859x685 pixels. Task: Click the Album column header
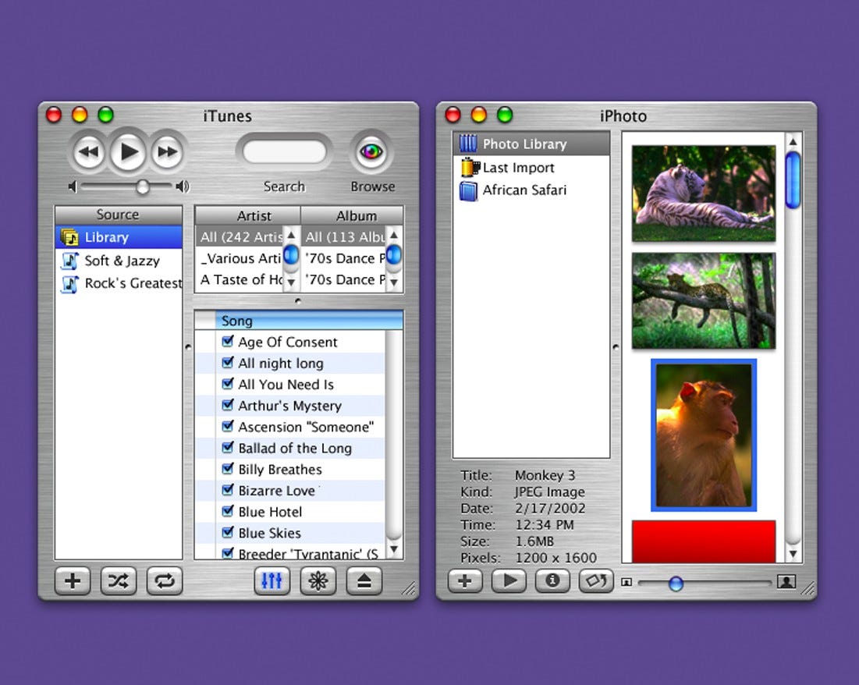352,215
